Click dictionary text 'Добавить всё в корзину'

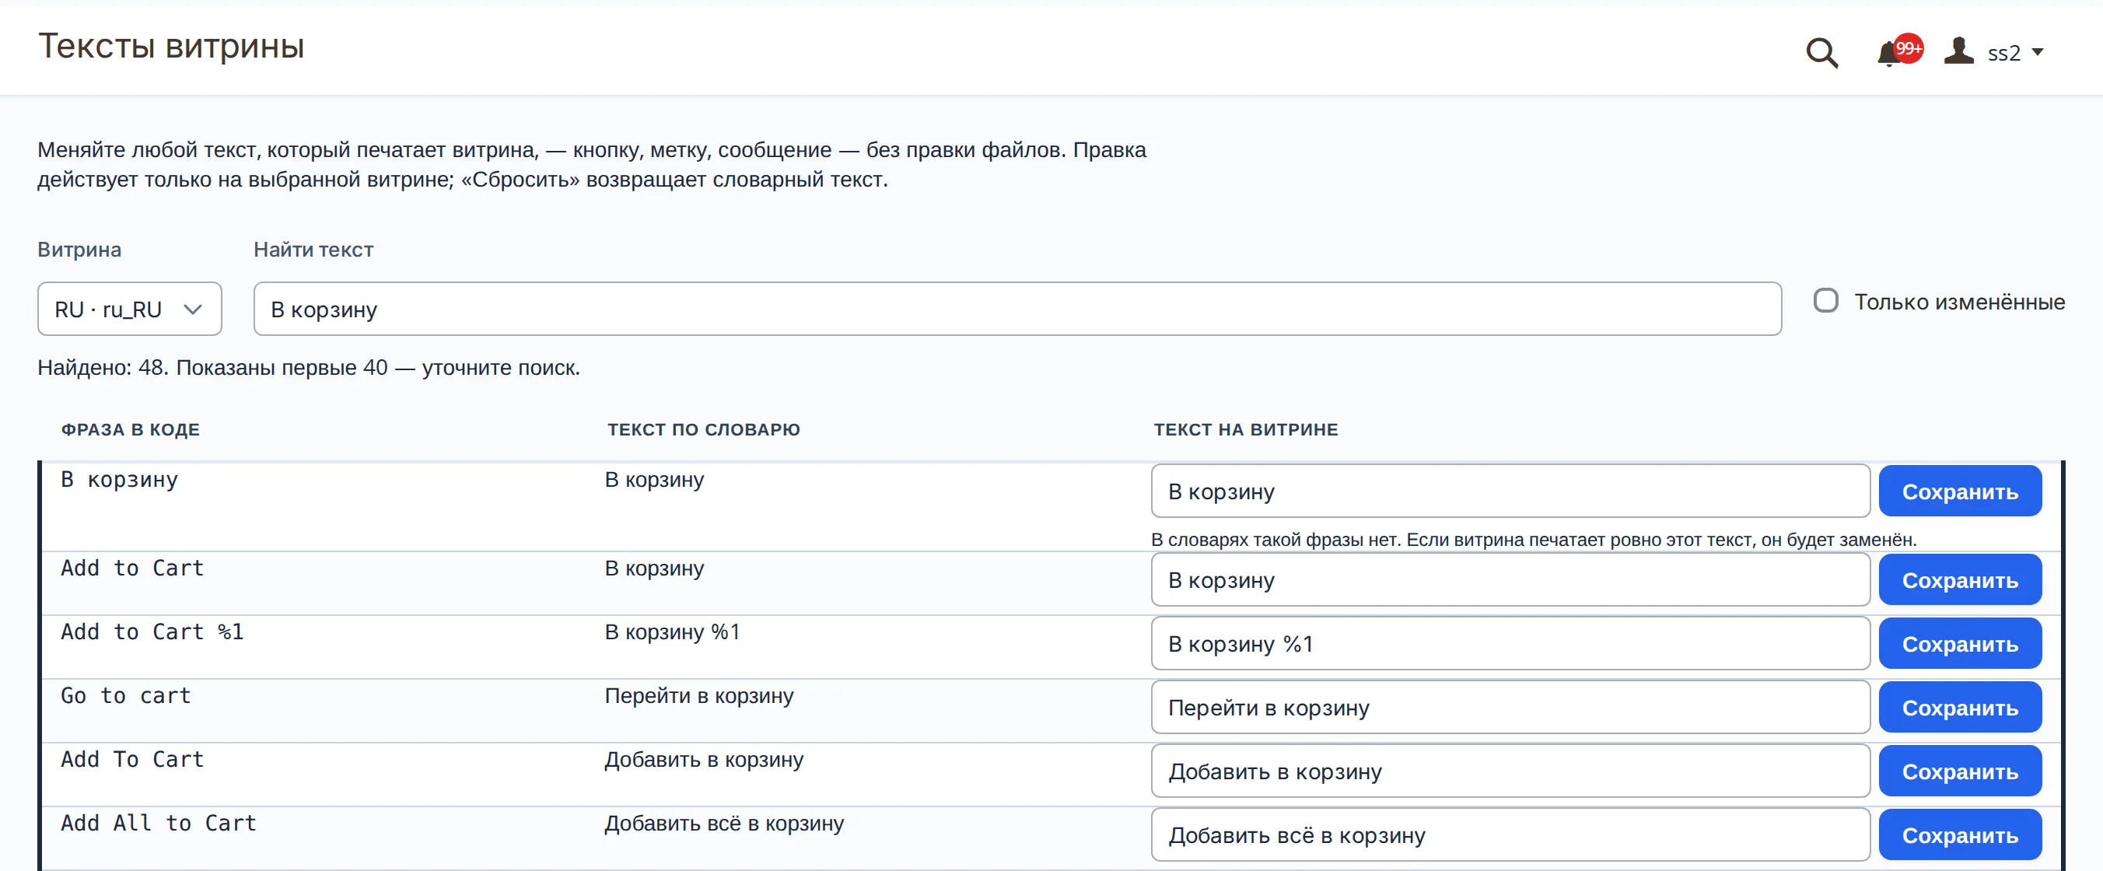pyautogui.click(x=724, y=823)
